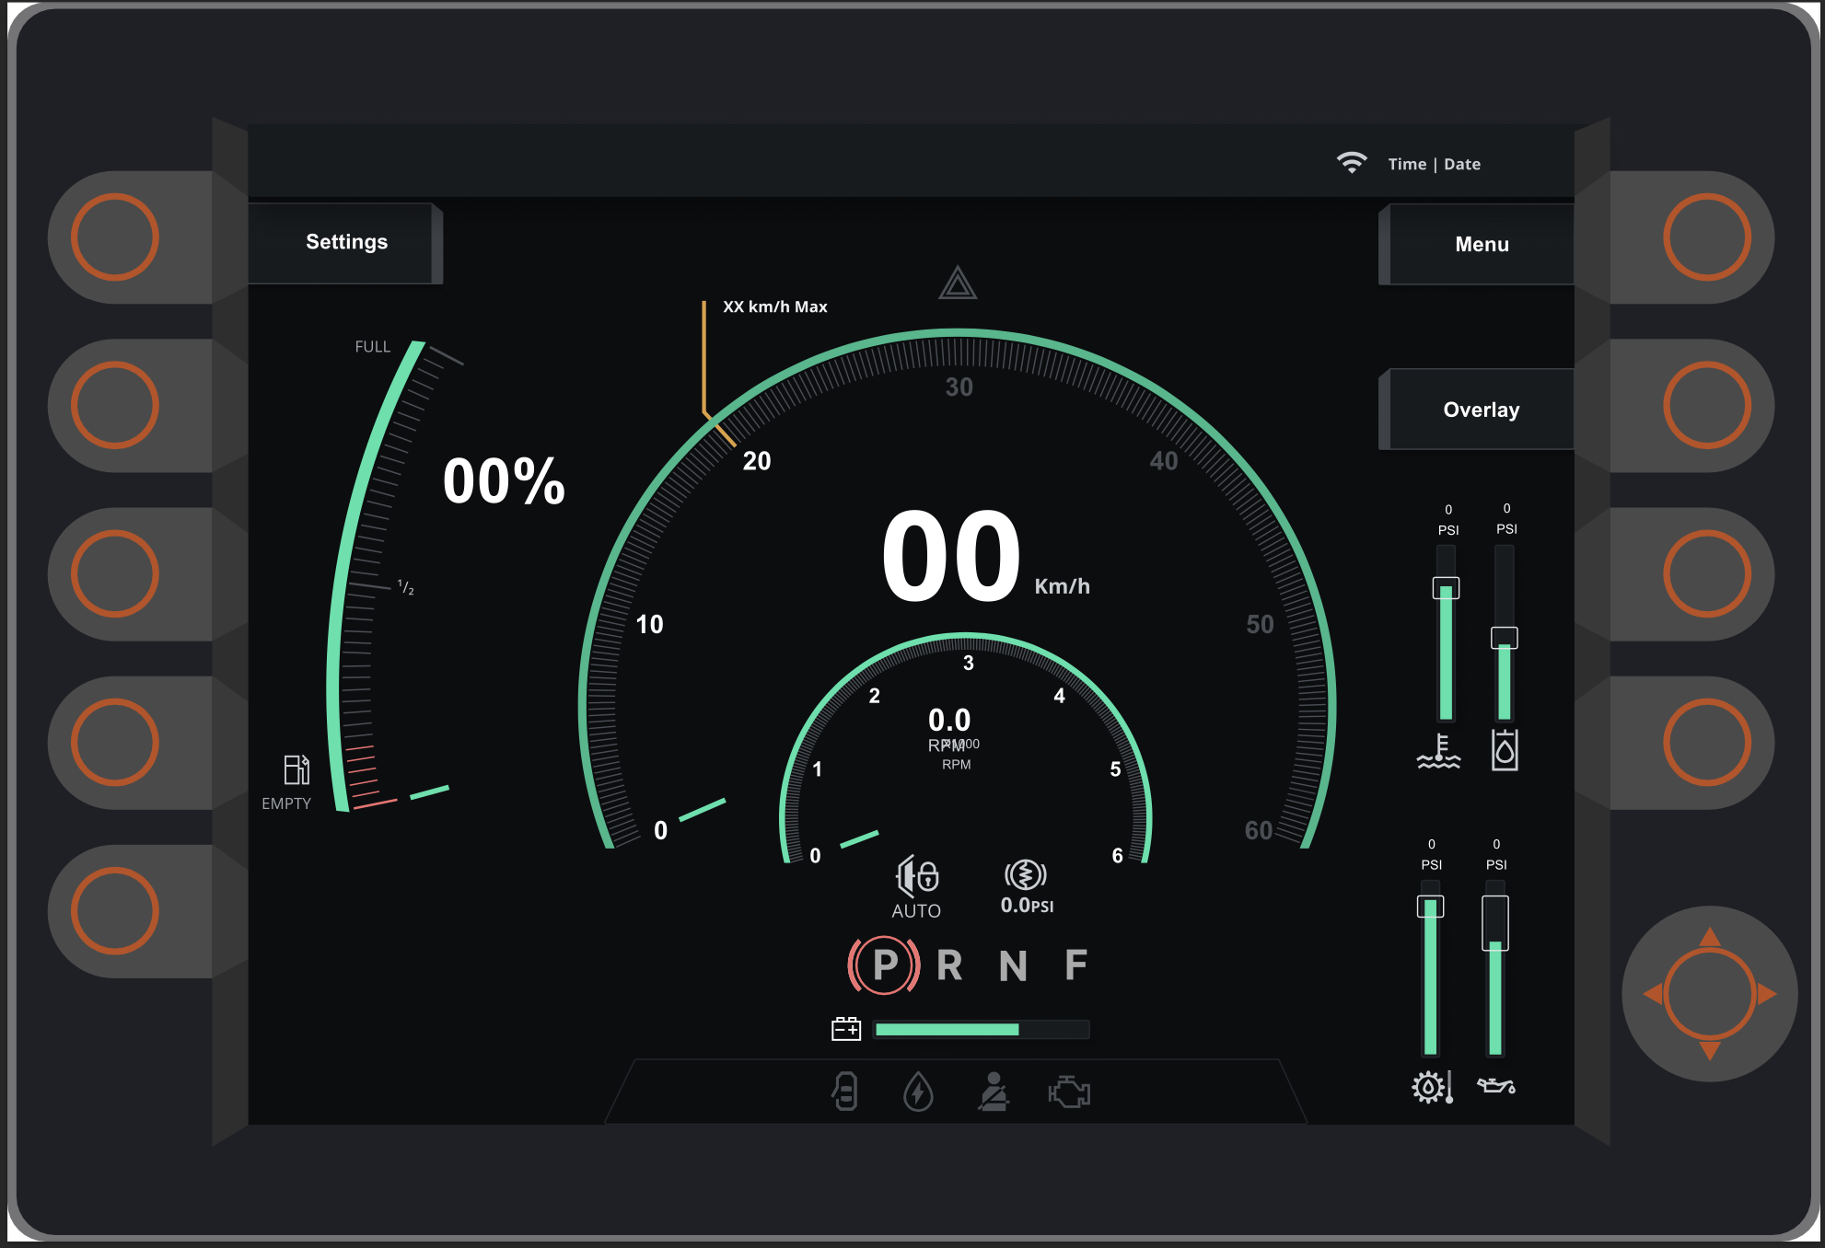The image size is (1825, 1248).
Task: Click the seatbelt warning icon
Action: pos(993,1092)
